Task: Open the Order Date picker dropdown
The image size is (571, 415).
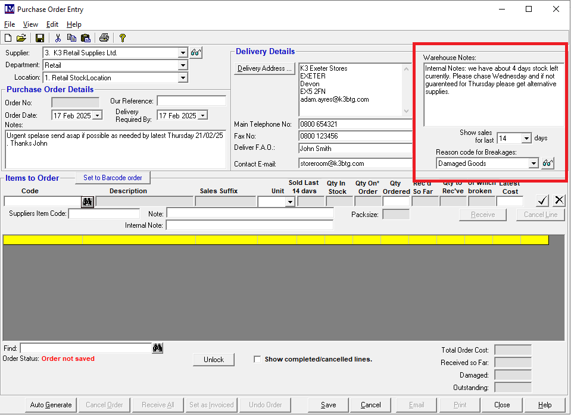Action: pyautogui.click(x=98, y=115)
